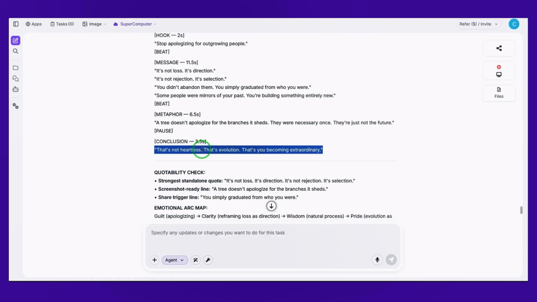Jump to bottom with down-arrow button
This screenshot has height=302, width=537.
[x=271, y=206]
